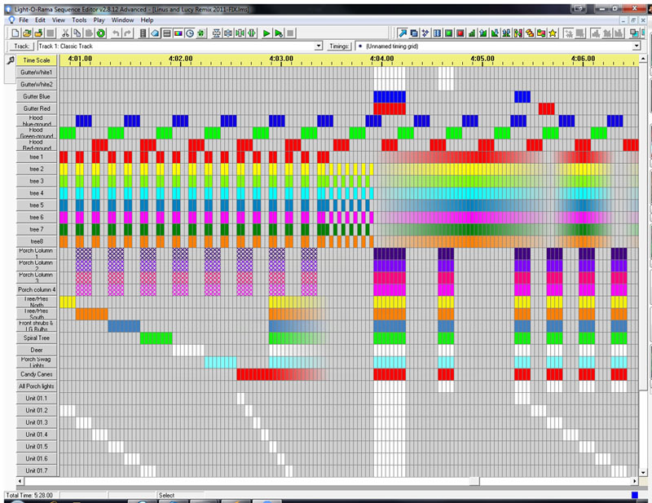Open the Tools menu

79,19
